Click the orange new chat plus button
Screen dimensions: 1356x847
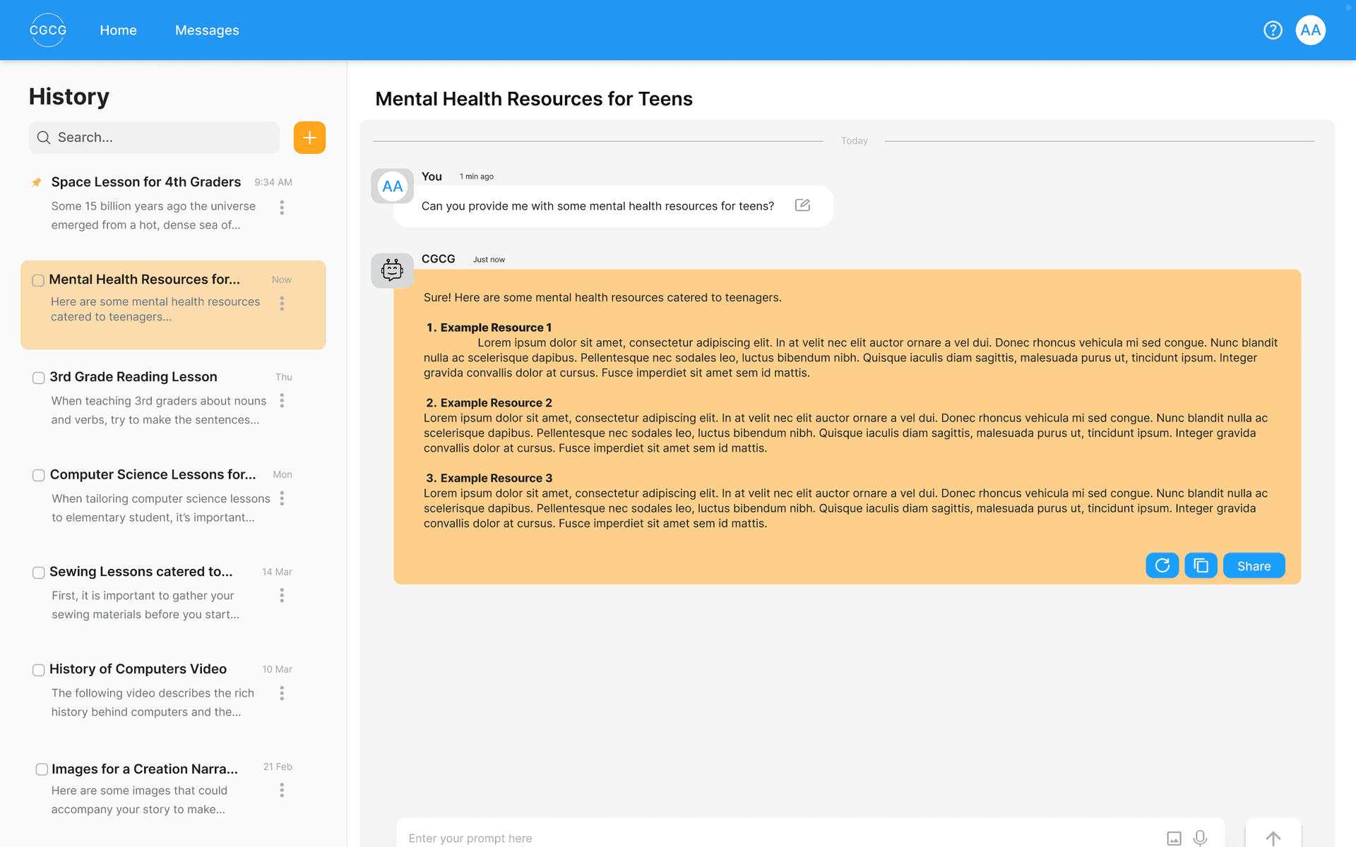309,138
